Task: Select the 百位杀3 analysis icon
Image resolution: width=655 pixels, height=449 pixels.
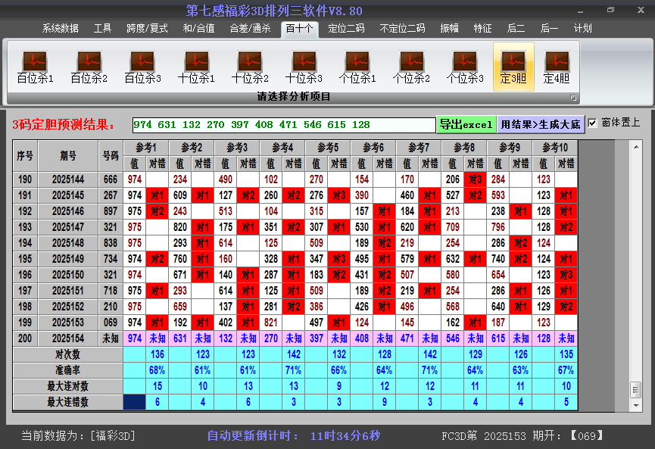Action: click(x=142, y=67)
